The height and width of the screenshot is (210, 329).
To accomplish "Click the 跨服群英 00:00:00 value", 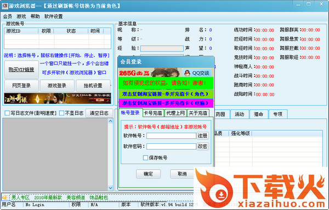I will click(311, 30).
